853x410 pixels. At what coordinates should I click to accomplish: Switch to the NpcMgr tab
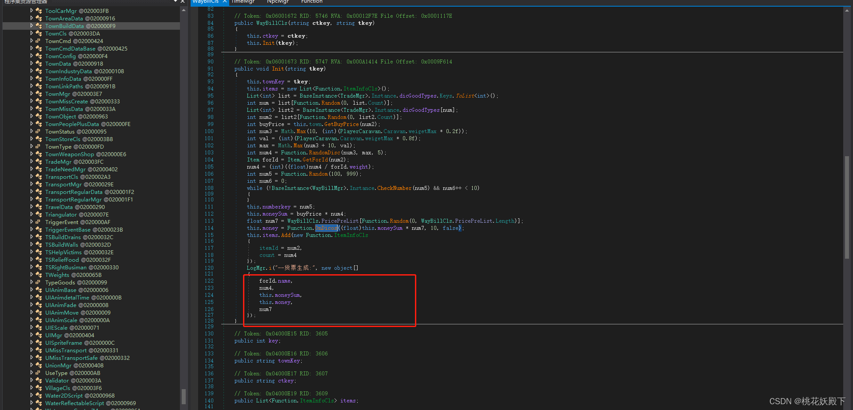point(278,2)
